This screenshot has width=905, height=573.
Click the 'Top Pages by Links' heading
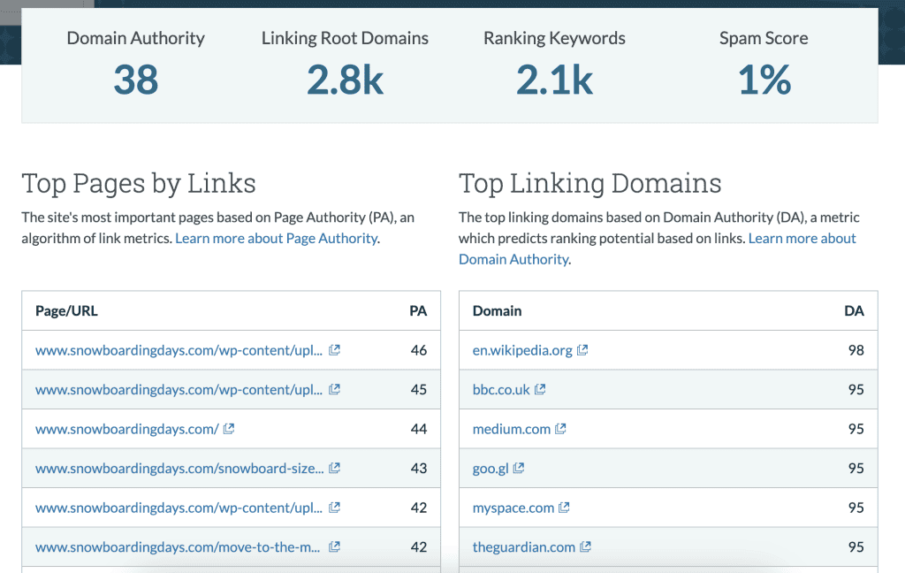click(139, 184)
